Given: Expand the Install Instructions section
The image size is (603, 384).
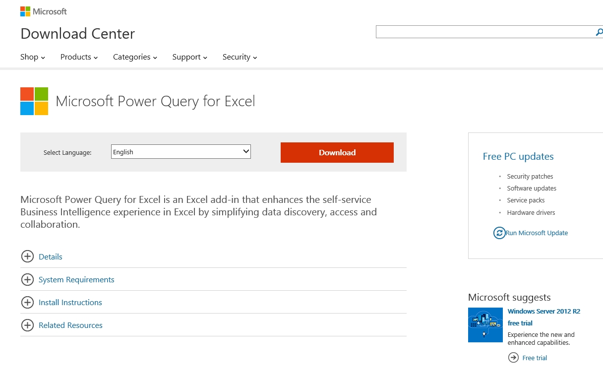Looking at the screenshot, I should (x=70, y=302).
